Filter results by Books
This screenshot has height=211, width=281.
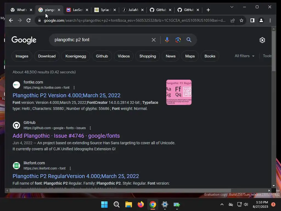210,56
